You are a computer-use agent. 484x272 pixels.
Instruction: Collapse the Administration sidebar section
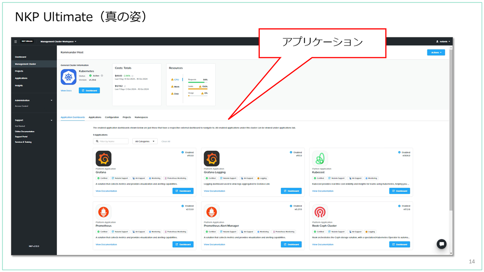pyautogui.click(x=51, y=100)
